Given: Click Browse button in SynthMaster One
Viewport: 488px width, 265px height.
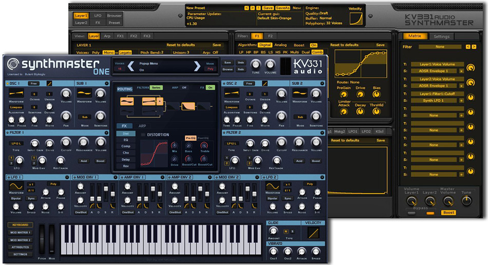Looking at the screenshot, I should tap(228, 69).
